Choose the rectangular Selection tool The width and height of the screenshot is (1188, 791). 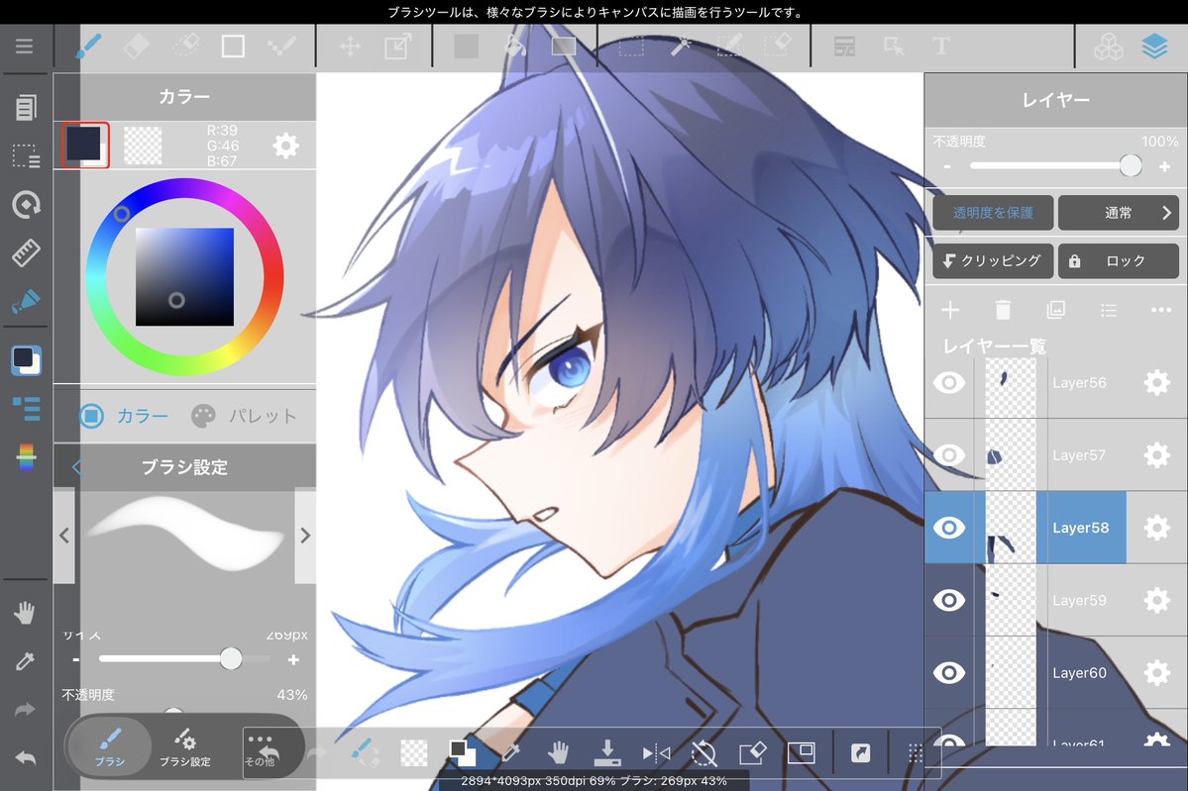(631, 47)
